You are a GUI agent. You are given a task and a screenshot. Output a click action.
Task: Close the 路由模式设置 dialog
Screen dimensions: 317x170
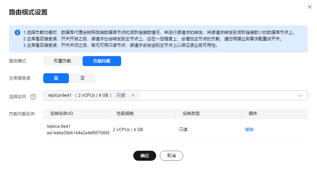pos(309,7)
